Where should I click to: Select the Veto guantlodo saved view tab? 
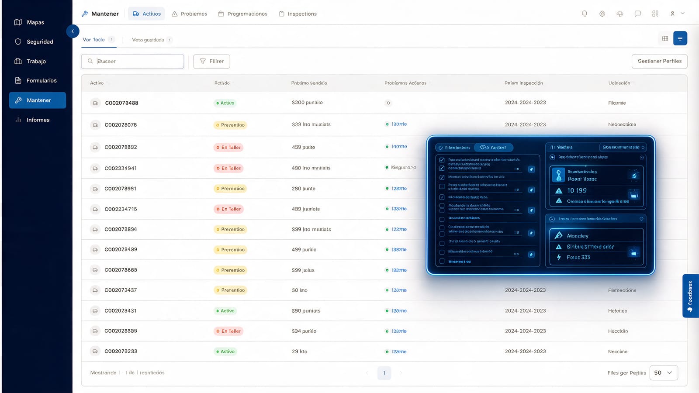[152, 40]
